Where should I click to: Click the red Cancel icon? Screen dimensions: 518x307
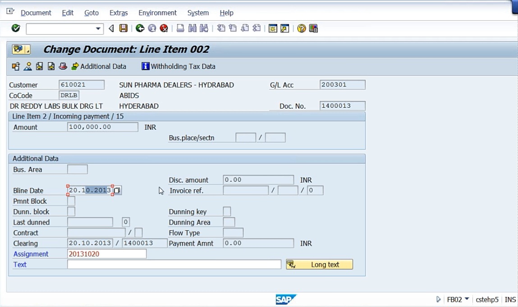point(164,28)
